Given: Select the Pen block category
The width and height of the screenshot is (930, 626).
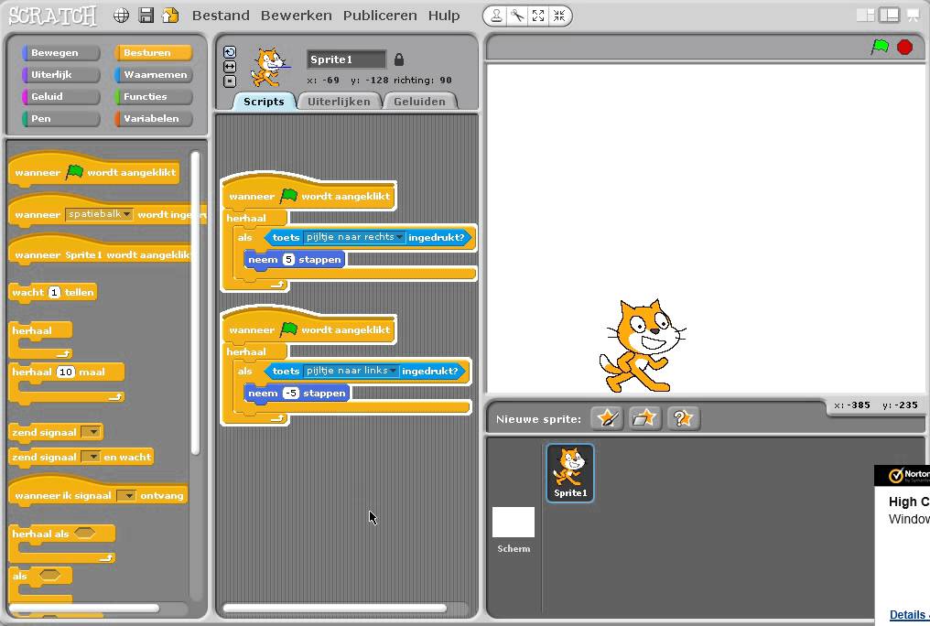Looking at the screenshot, I should 61,119.
